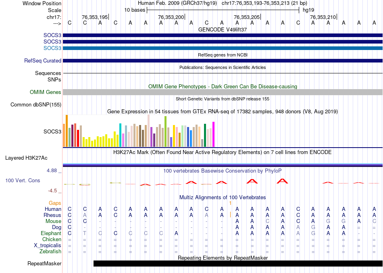Click the 'OMIM Genes' label
This screenshot has height=273, width=383.
(x=46, y=92)
